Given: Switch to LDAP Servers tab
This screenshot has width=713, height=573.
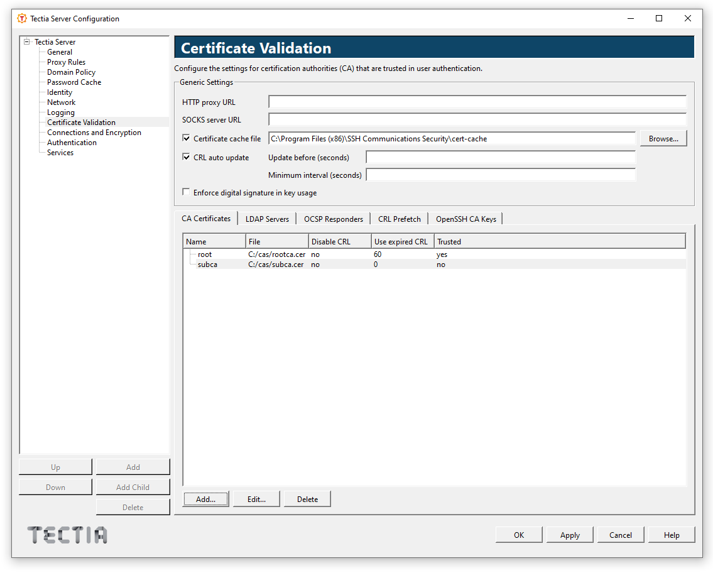Looking at the screenshot, I should click(268, 219).
